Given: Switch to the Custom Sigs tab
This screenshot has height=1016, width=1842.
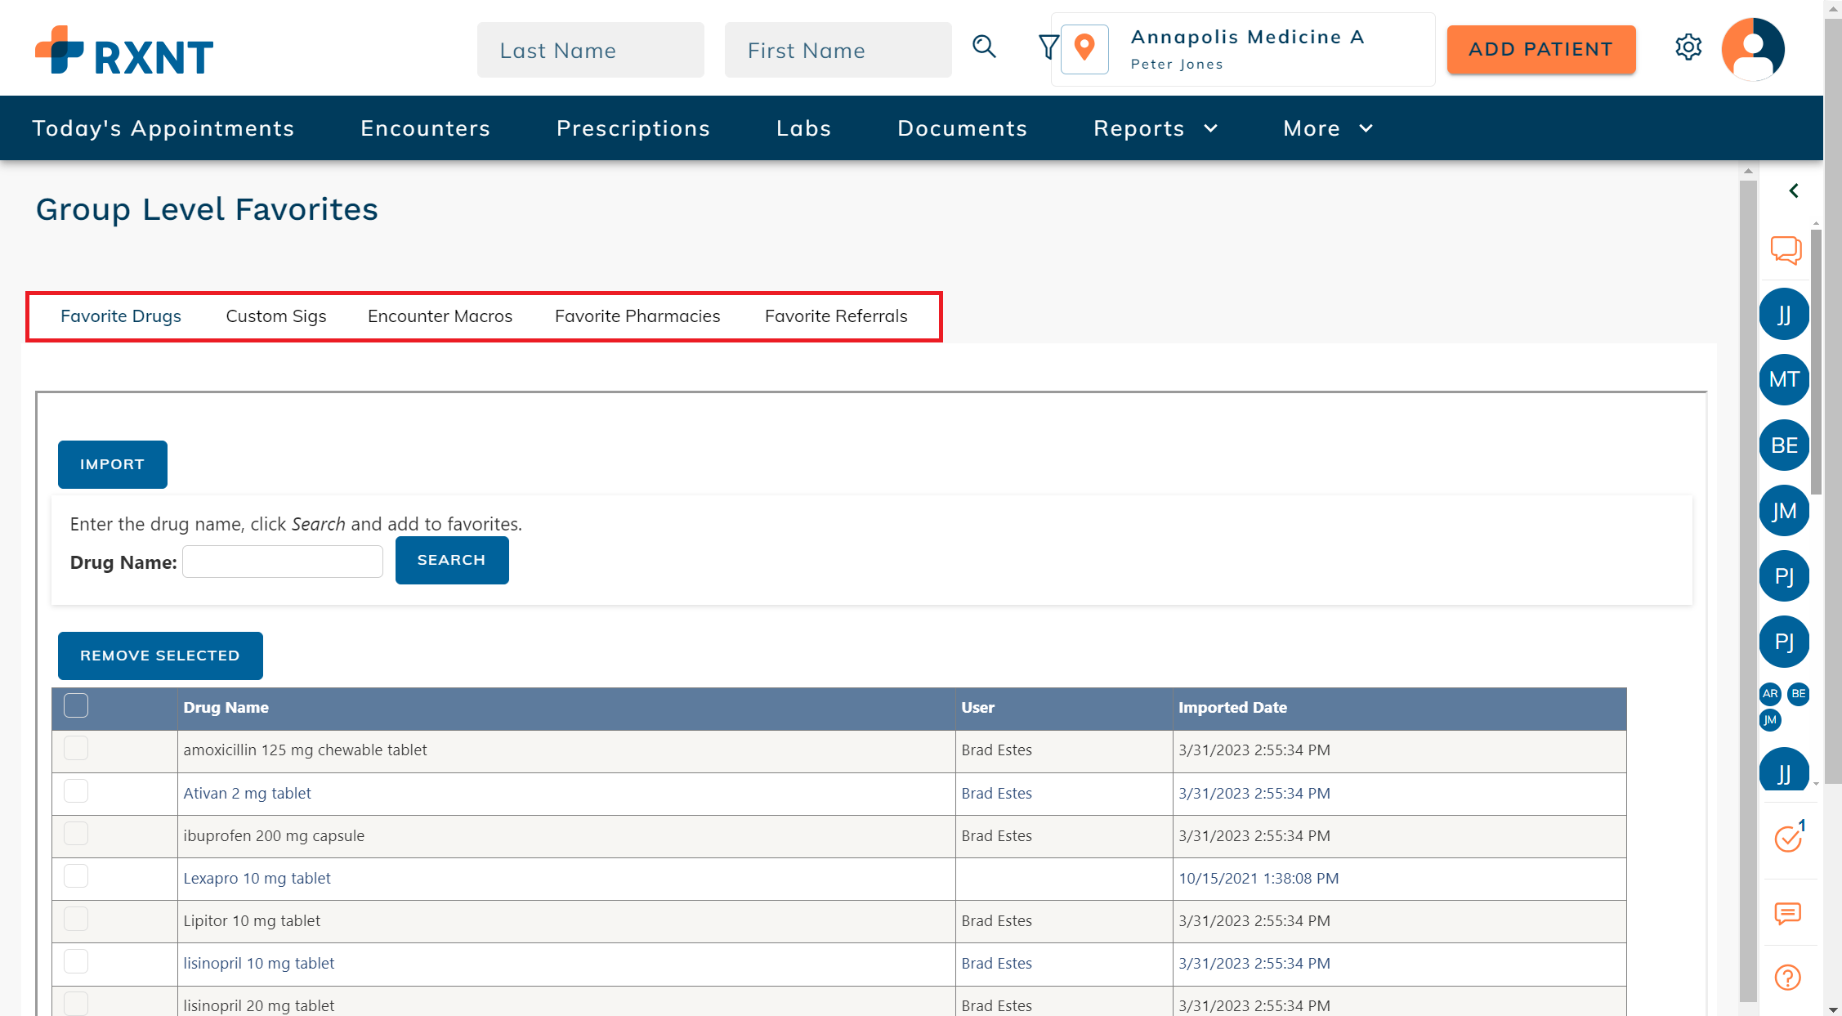Looking at the screenshot, I should coord(276,316).
